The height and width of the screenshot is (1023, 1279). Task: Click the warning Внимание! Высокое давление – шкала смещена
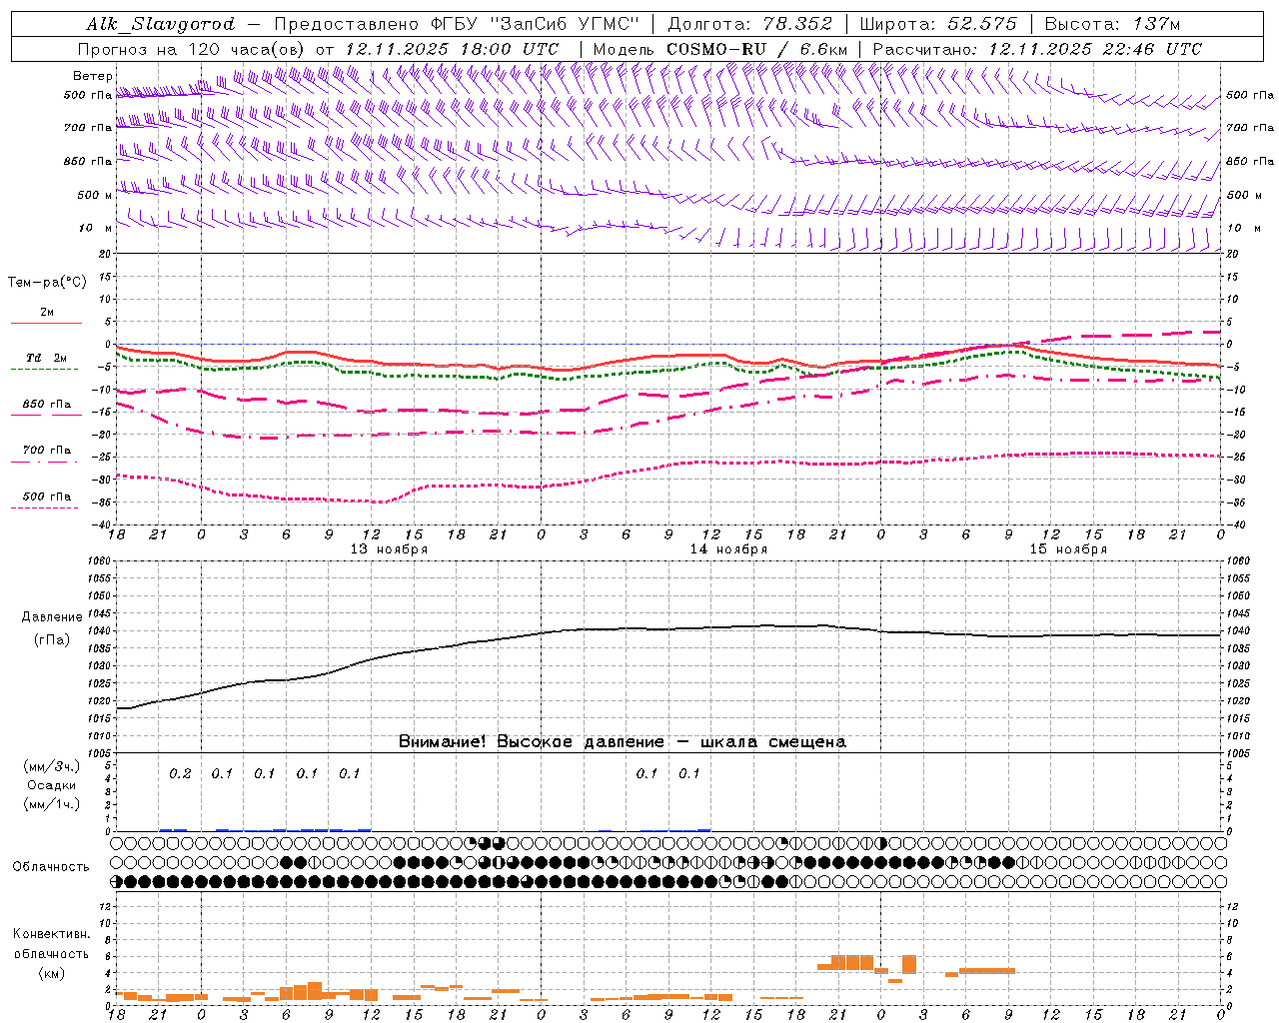point(623,742)
